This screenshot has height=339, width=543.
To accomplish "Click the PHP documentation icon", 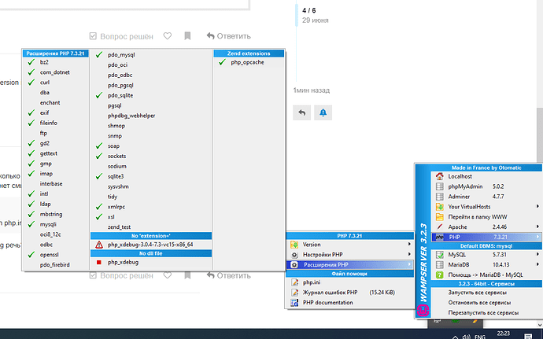I will point(294,302).
